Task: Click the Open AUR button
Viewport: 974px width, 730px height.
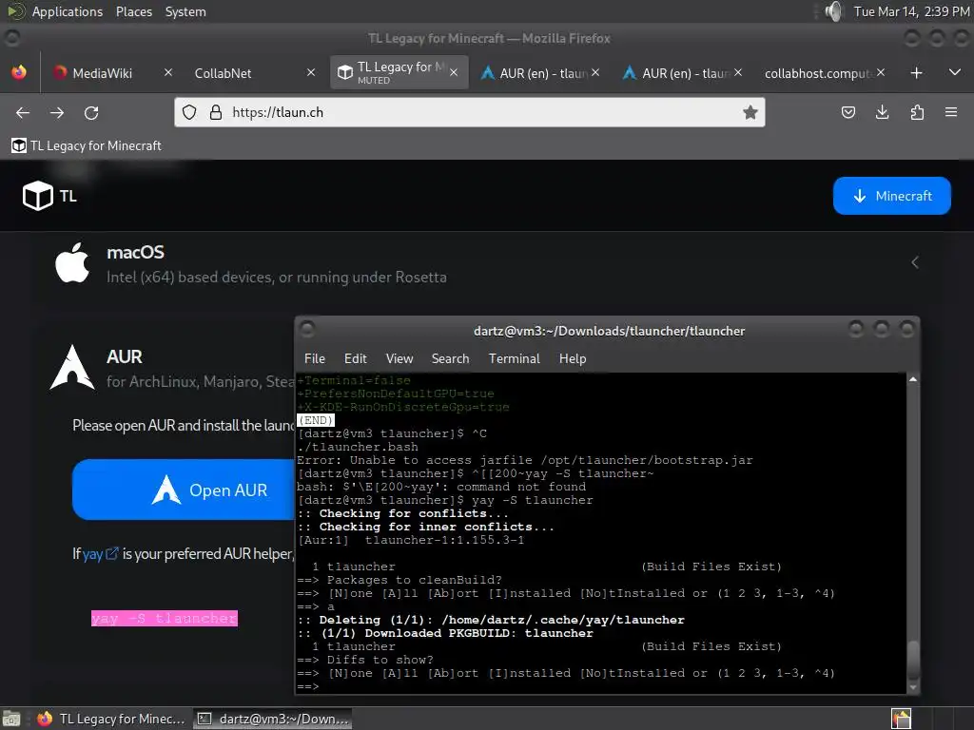Action: 184,490
